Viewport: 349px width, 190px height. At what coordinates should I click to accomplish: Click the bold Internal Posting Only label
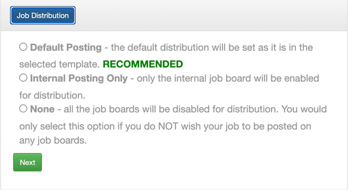(x=79, y=78)
